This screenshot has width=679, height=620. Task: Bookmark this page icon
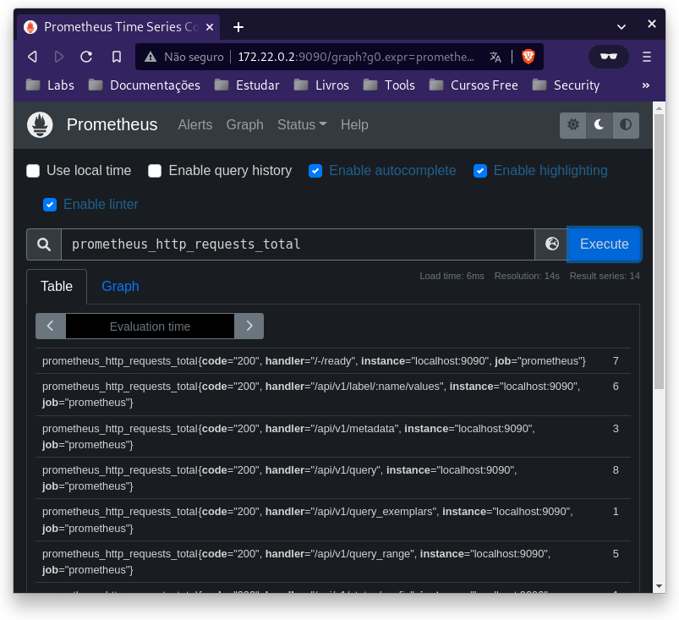coord(117,57)
